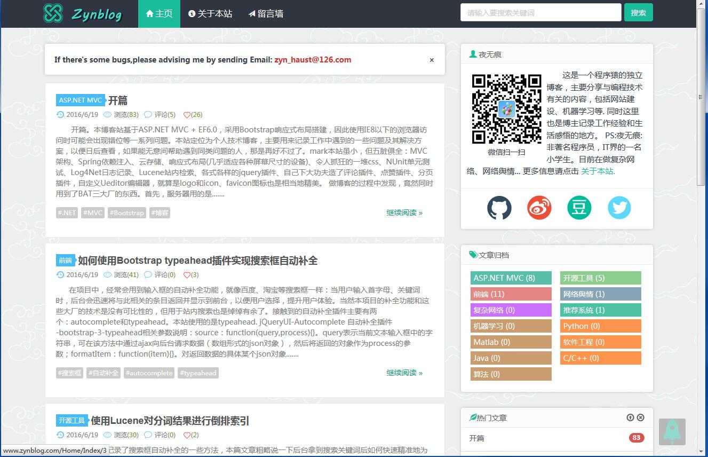Open the GitHub profile icon
This screenshot has height=457, width=708.
tap(499, 208)
